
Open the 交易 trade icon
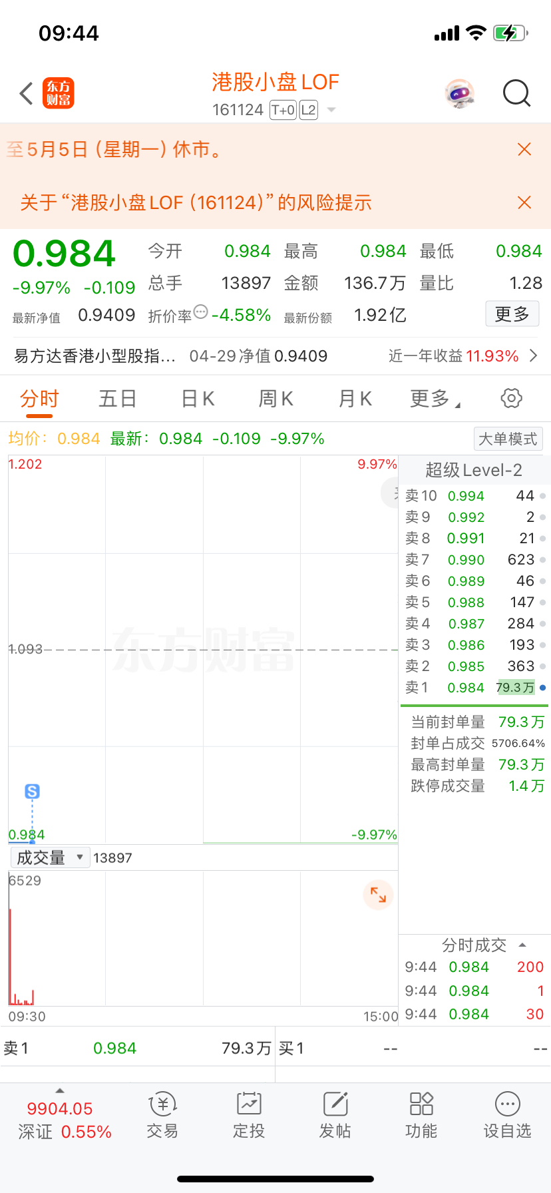162,1116
